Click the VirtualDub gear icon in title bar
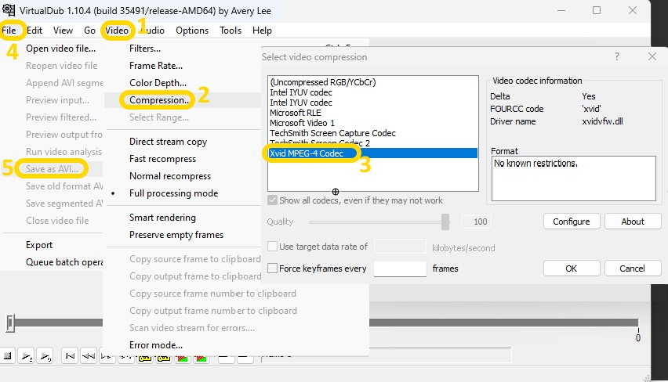668x382 pixels. point(8,10)
